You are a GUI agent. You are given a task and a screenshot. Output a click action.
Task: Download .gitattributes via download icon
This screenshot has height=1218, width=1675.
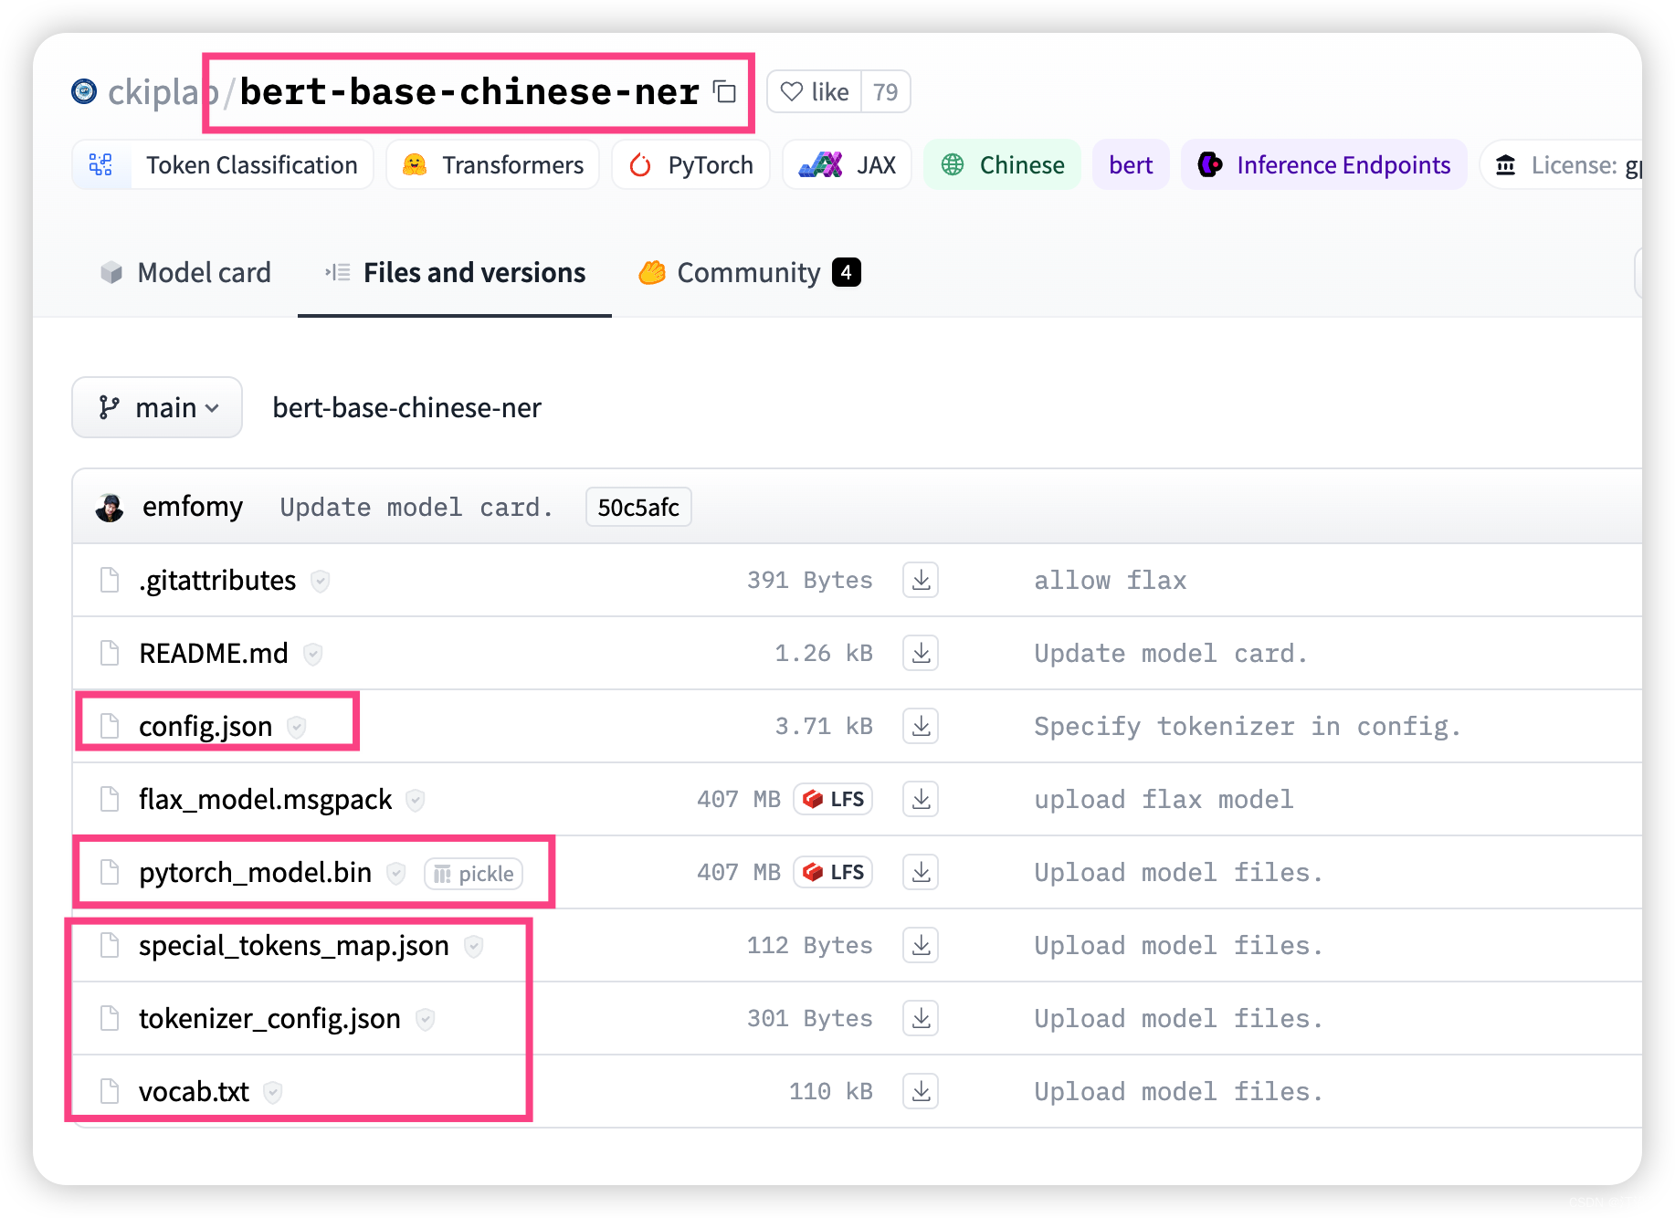(x=921, y=580)
